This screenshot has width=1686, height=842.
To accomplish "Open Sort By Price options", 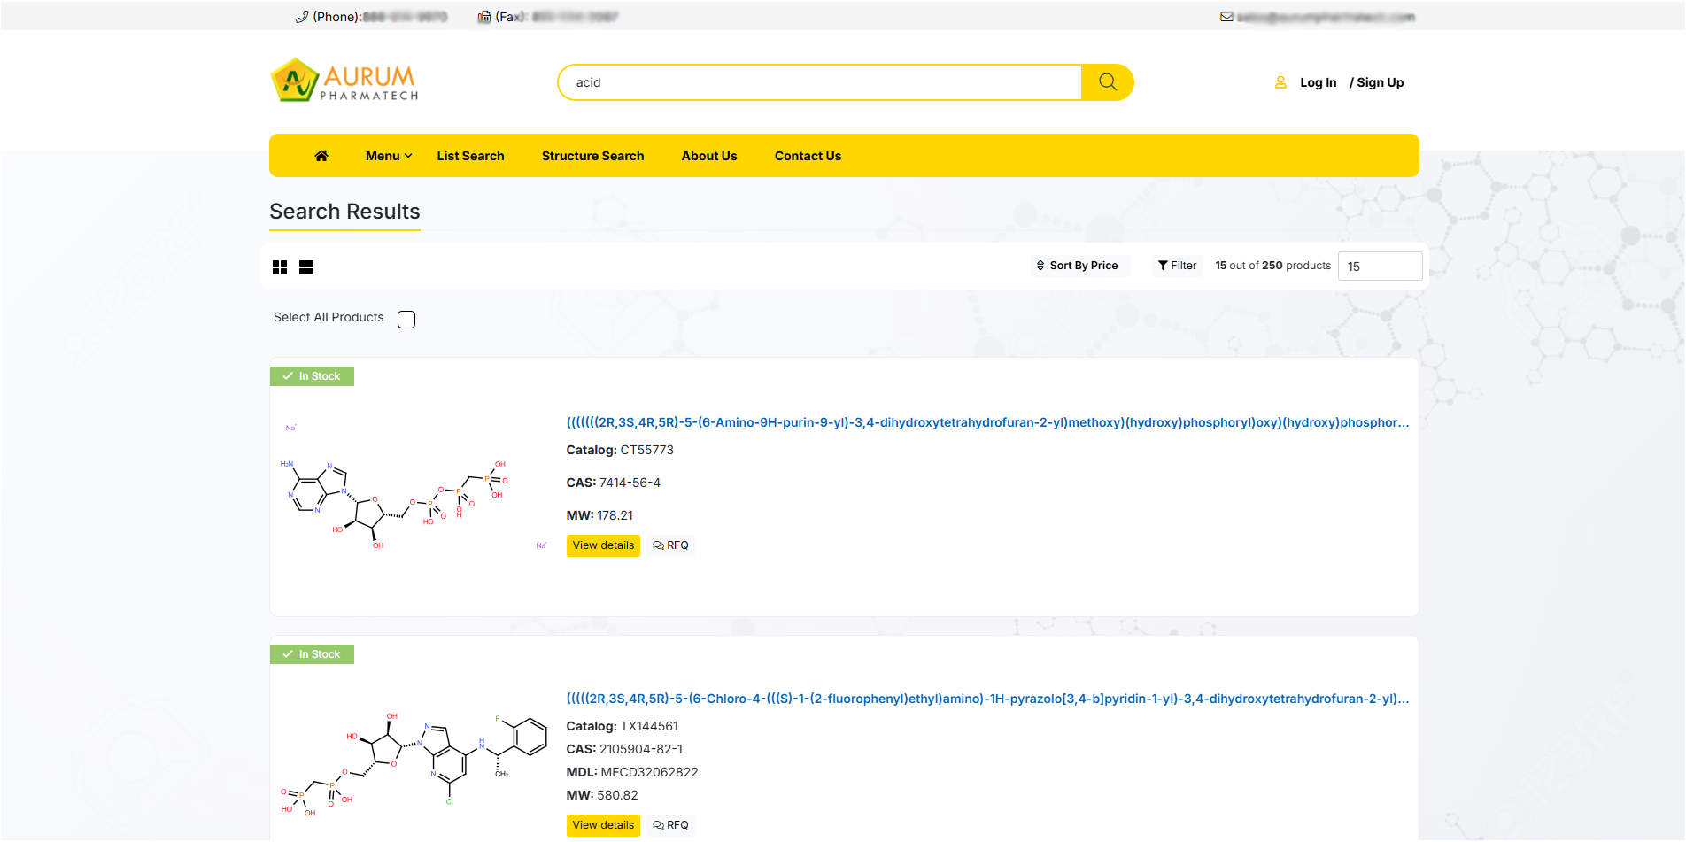I will [x=1078, y=266].
